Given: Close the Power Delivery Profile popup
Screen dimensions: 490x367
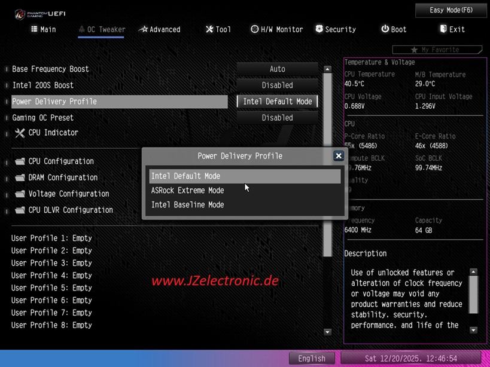Looking at the screenshot, I should 339,156.
